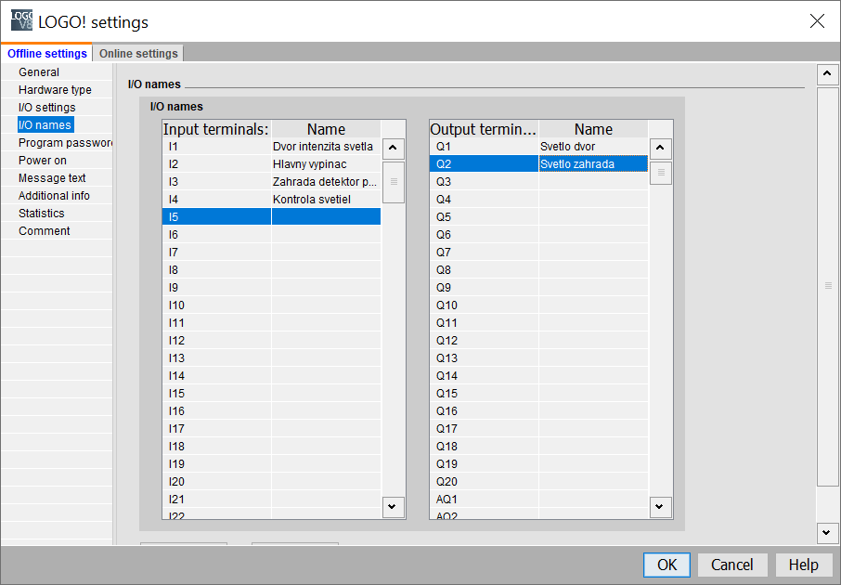This screenshot has width=841, height=585.
Task: Open Hardware type settings page
Action: 55,90
